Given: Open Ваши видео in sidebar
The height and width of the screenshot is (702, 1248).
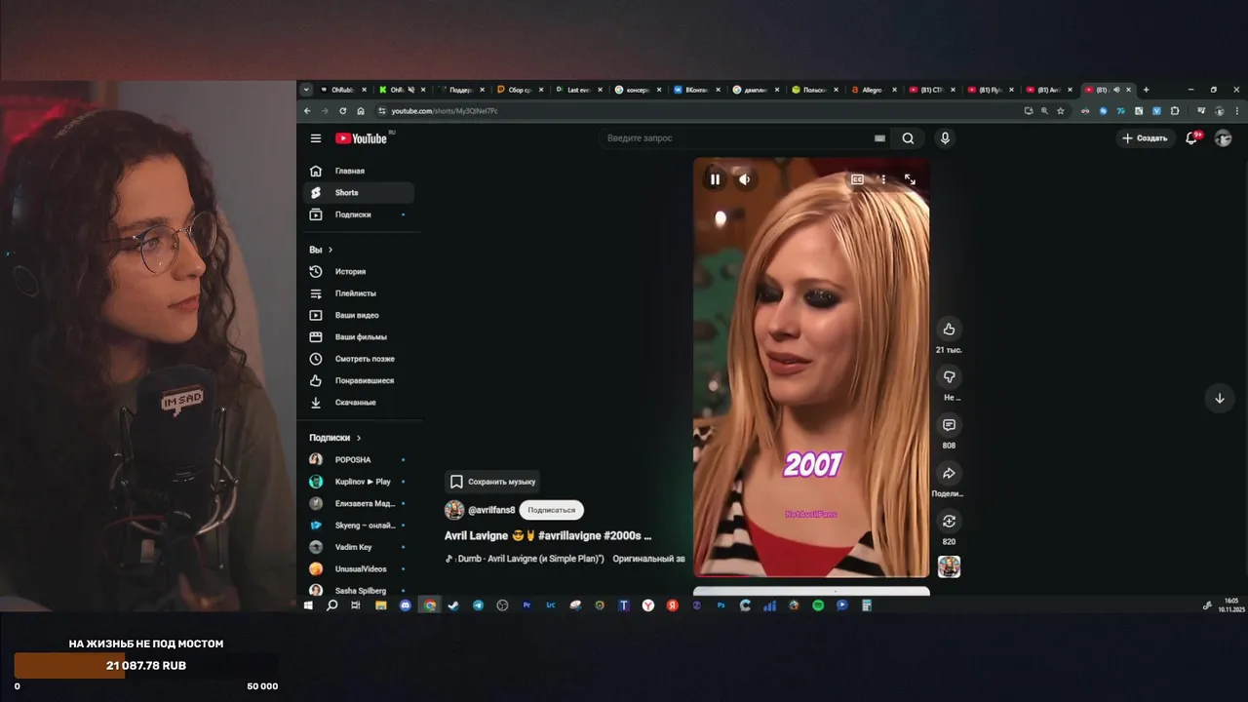Looking at the screenshot, I should (358, 315).
